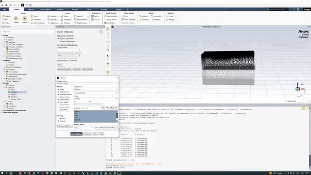
Task: Click the first surface selection icon in Contours
Action: pyautogui.click(x=104, y=108)
